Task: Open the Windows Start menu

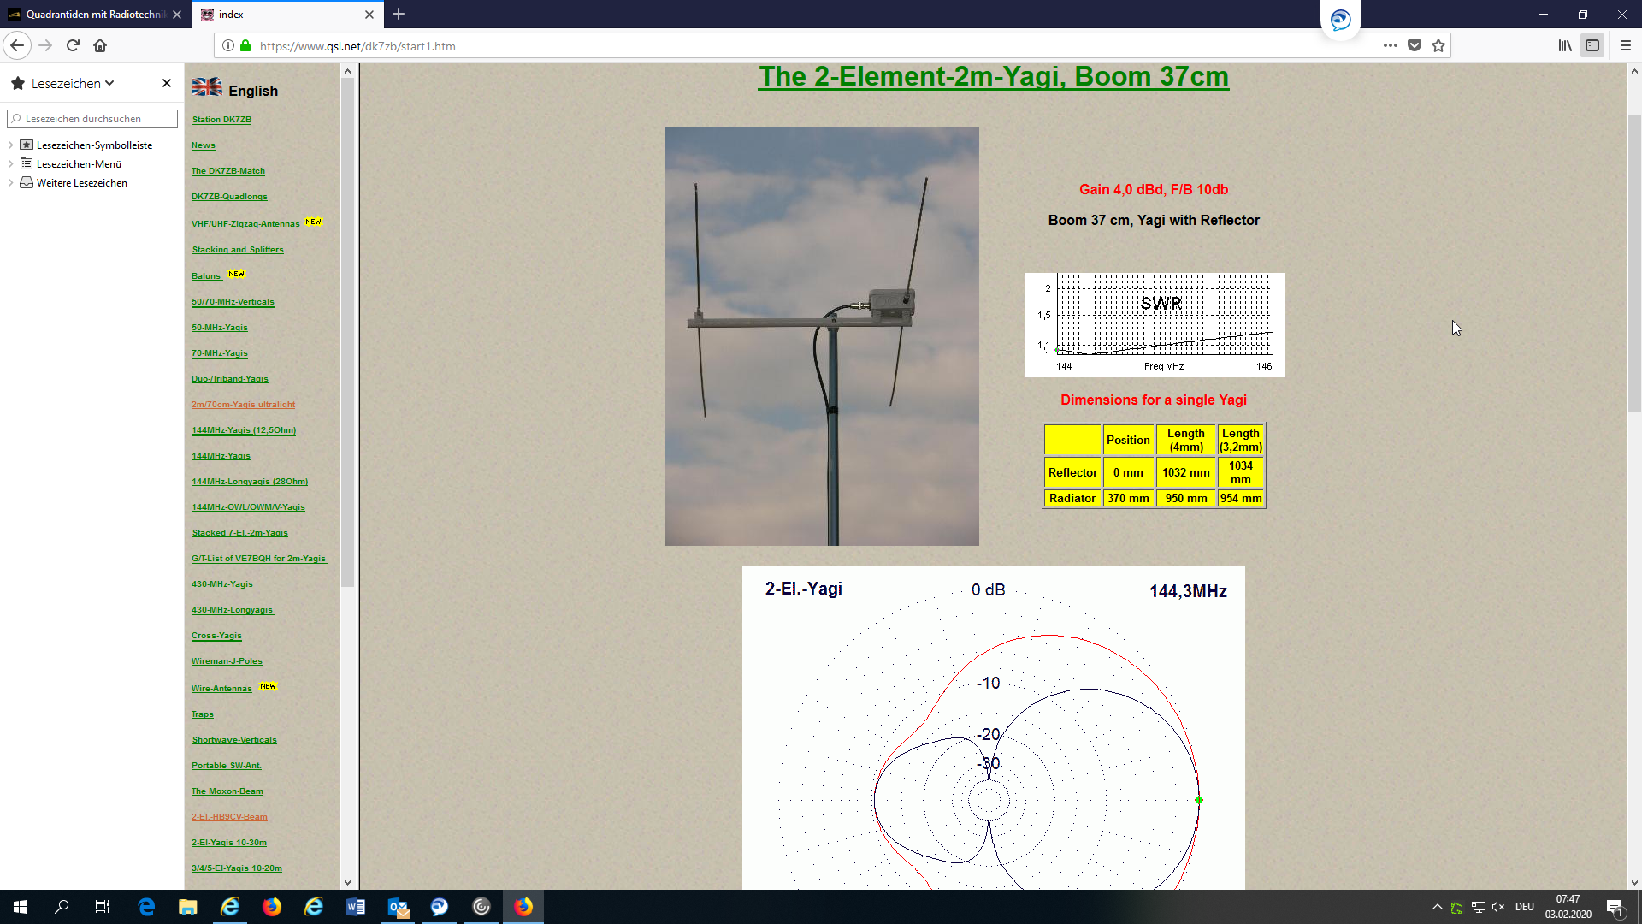Action: pyautogui.click(x=21, y=907)
